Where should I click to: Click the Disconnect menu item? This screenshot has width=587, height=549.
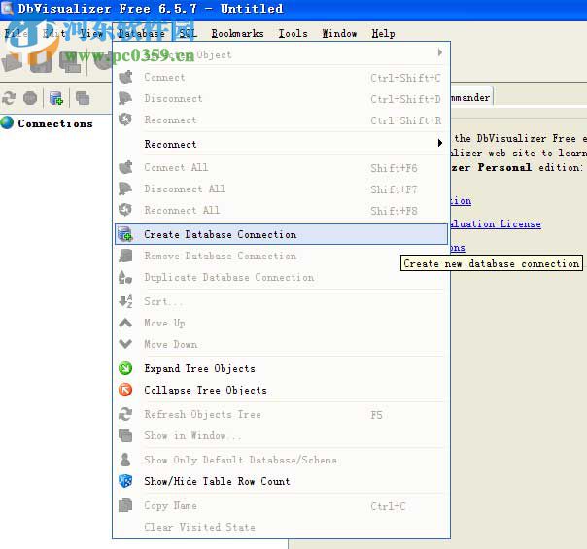(281, 98)
